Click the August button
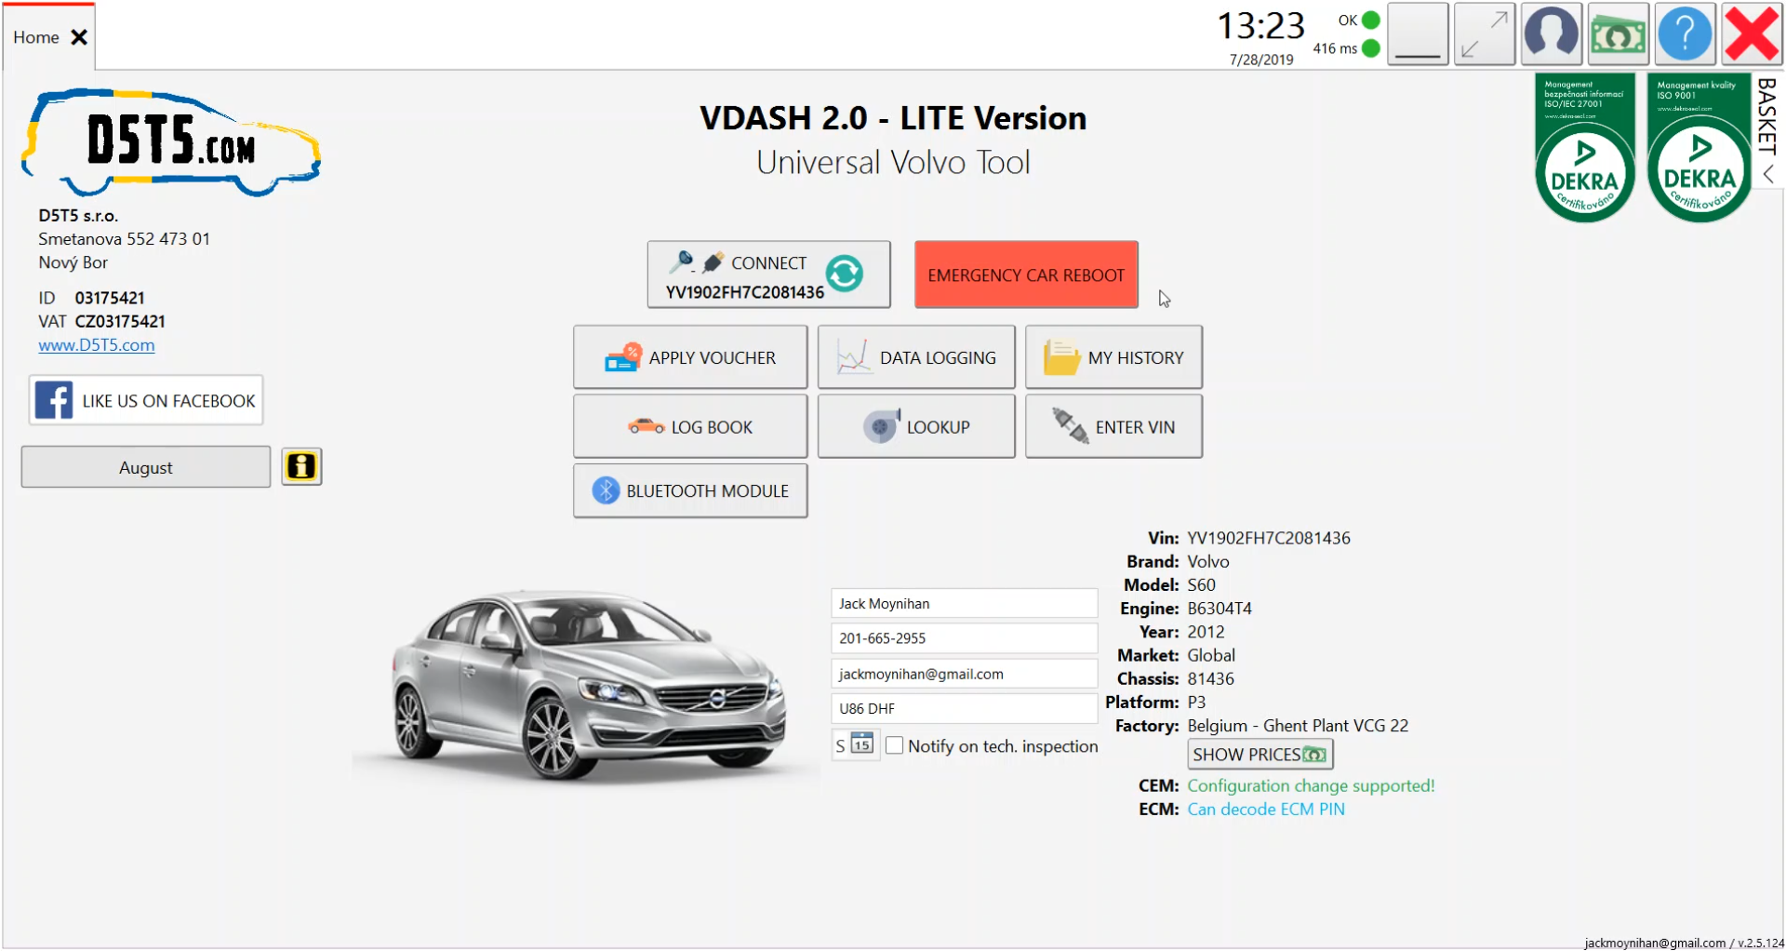The width and height of the screenshot is (1786, 951). [x=146, y=467]
